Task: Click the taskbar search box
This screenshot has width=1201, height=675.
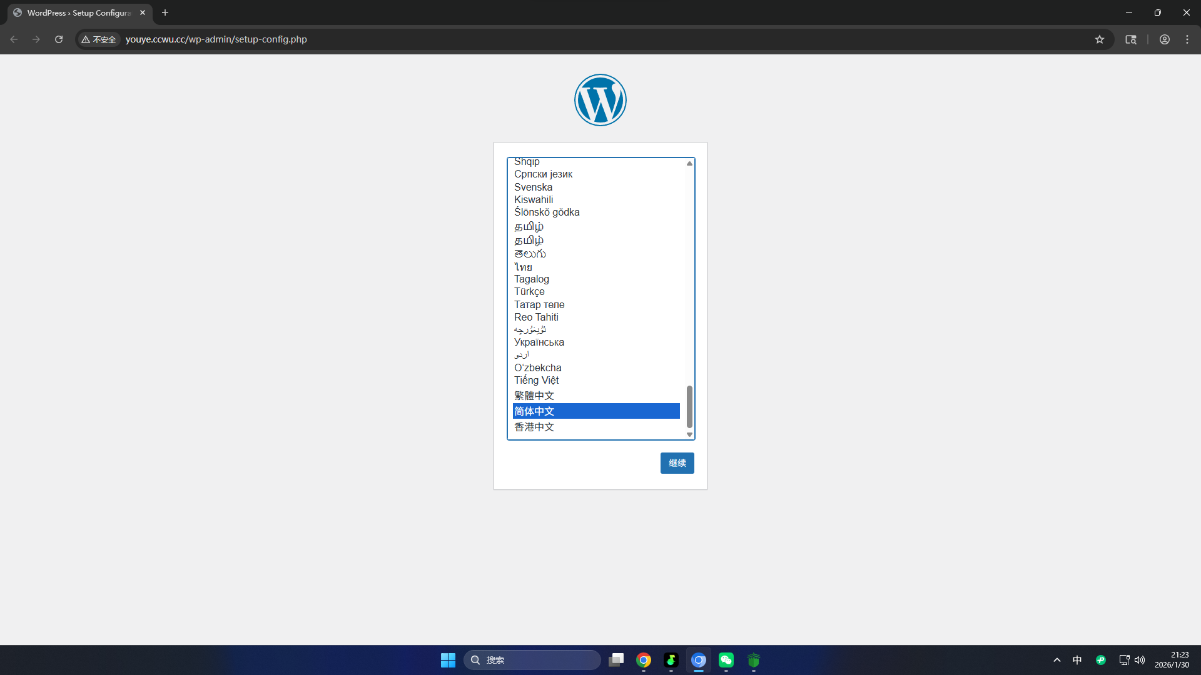Action: tap(532, 660)
